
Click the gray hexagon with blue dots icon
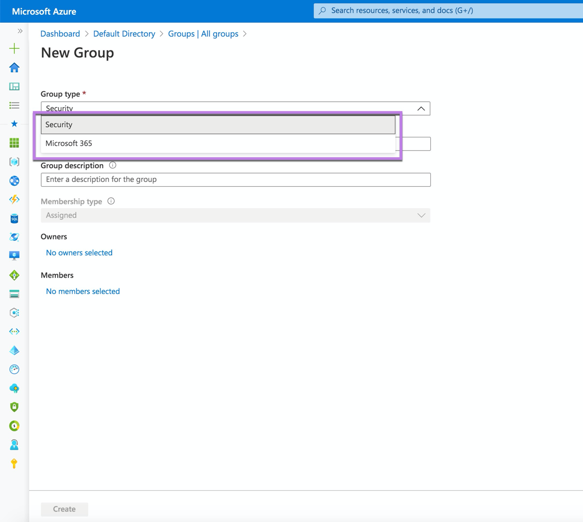tap(14, 312)
